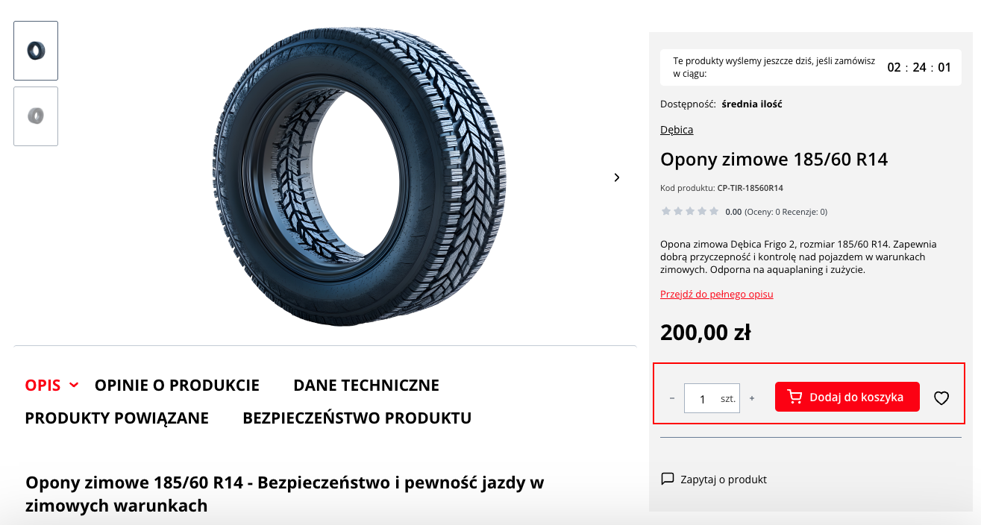981x525 pixels.
Task: Click 'Przejdź do pełnego opisu' link
Action: 716,295
